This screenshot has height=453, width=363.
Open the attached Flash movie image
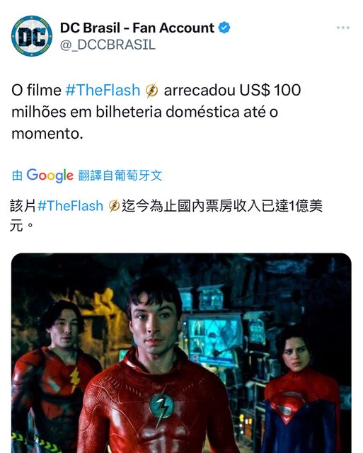click(181, 353)
